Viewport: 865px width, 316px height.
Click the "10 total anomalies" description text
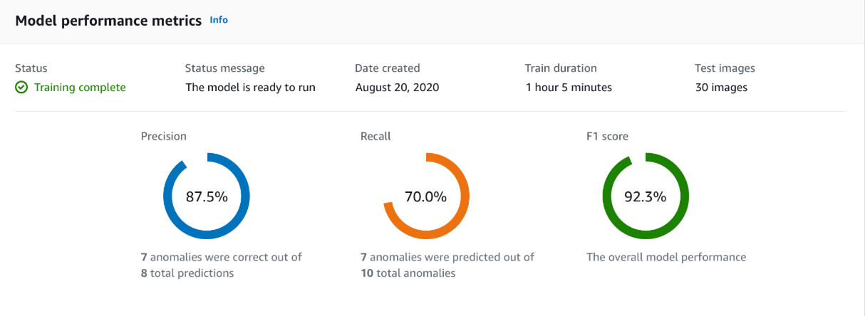pos(408,273)
